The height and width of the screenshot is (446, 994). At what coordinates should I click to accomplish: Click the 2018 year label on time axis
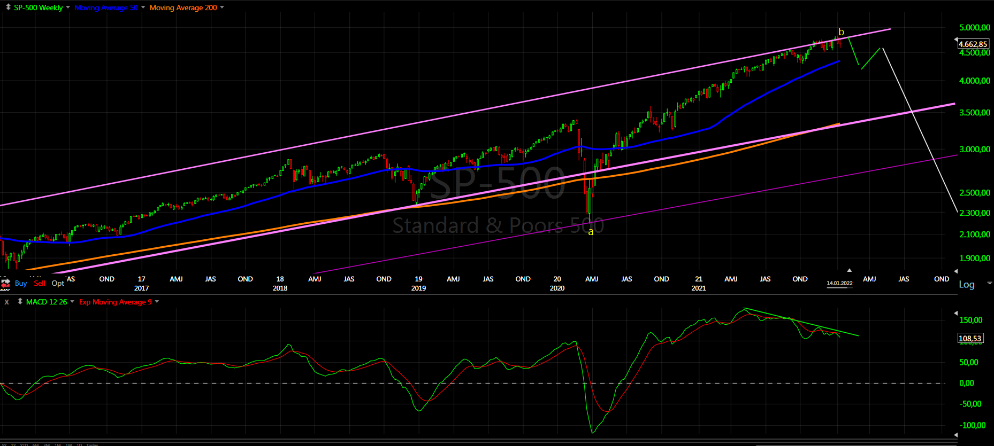[280, 288]
